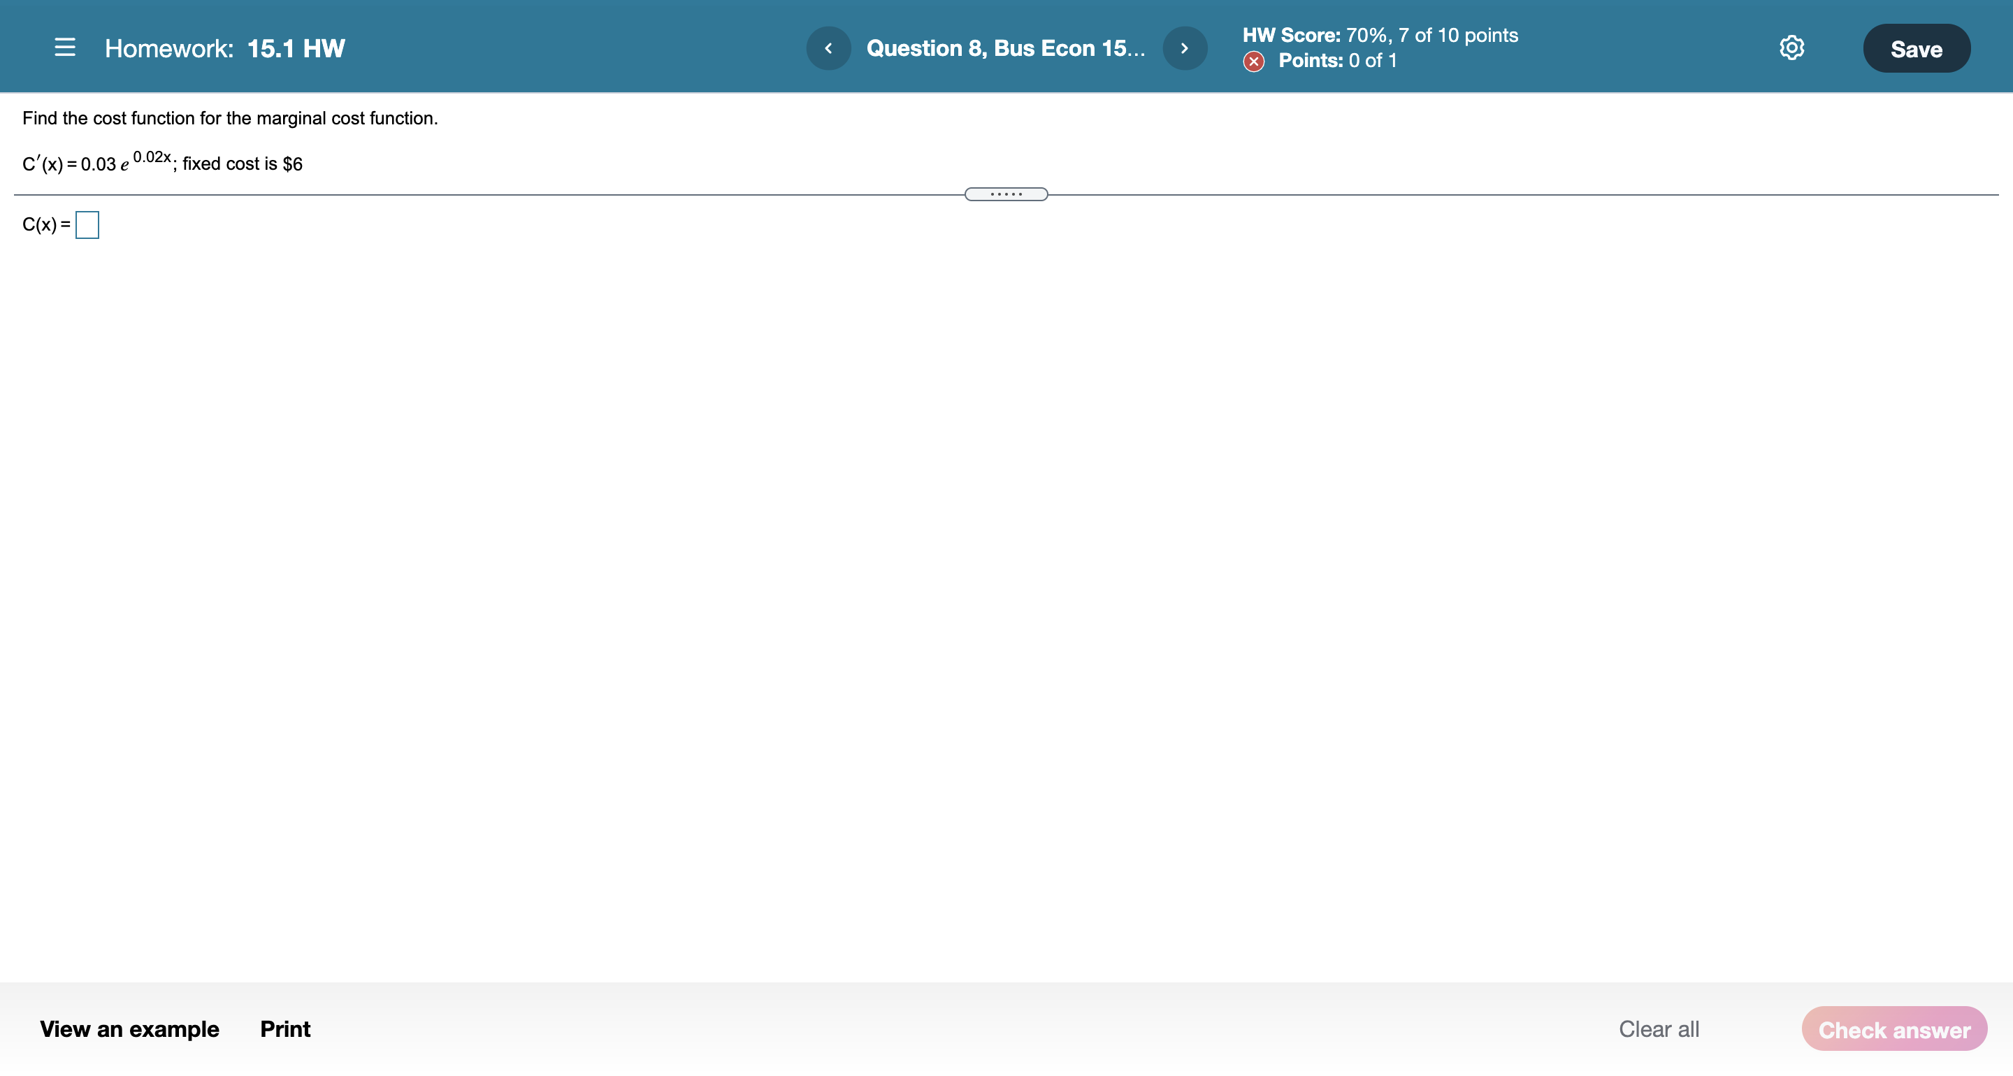Advance to the next question arrow
Screen dimensions: 2013x1076
click(x=1185, y=48)
